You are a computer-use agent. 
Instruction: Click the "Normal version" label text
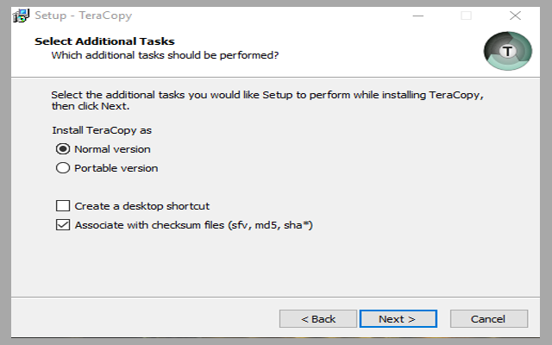(x=113, y=149)
